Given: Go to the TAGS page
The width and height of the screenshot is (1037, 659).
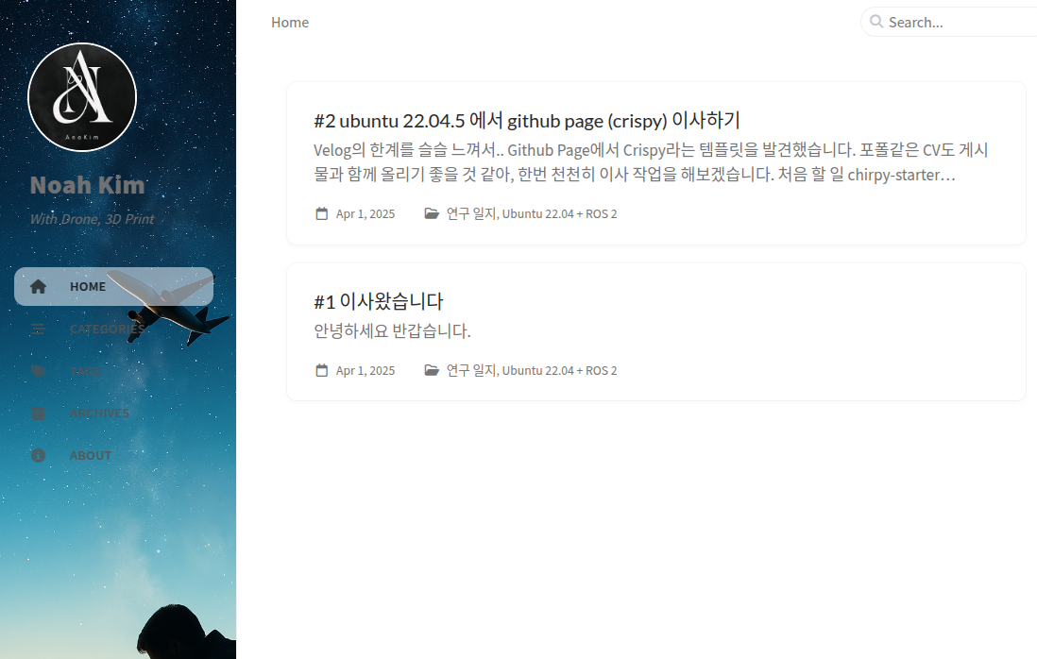Looking at the screenshot, I should (x=113, y=371).
